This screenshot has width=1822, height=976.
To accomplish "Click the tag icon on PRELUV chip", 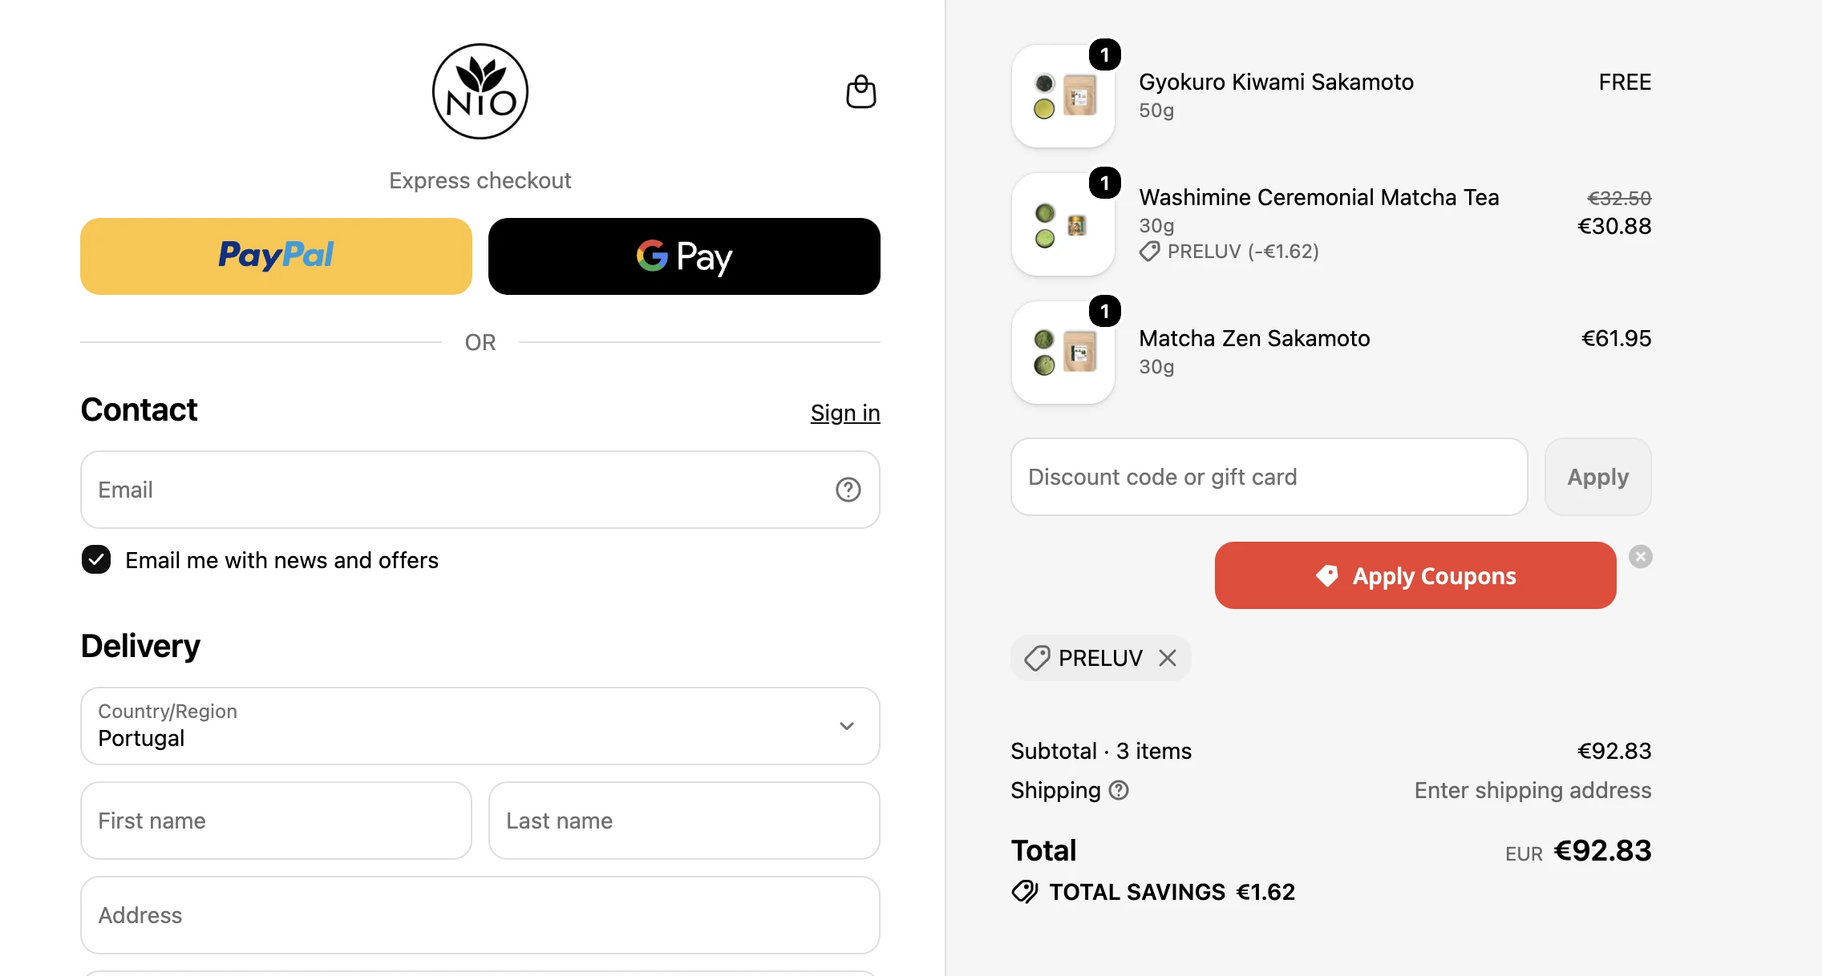I will [1037, 658].
